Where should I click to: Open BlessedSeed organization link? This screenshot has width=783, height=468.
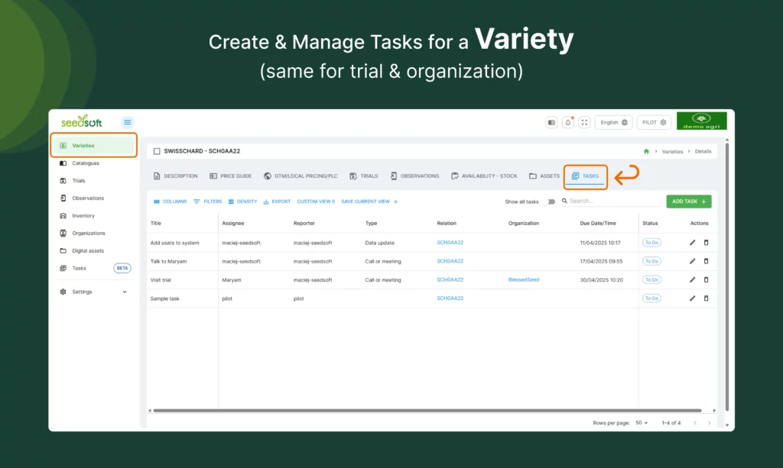[523, 279]
